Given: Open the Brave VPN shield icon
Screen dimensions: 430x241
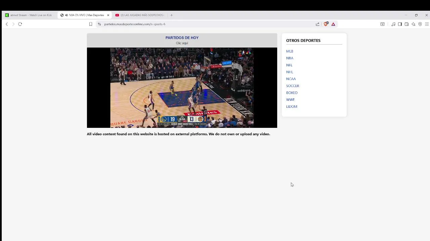Looking at the screenshot, I should click(x=420, y=24).
